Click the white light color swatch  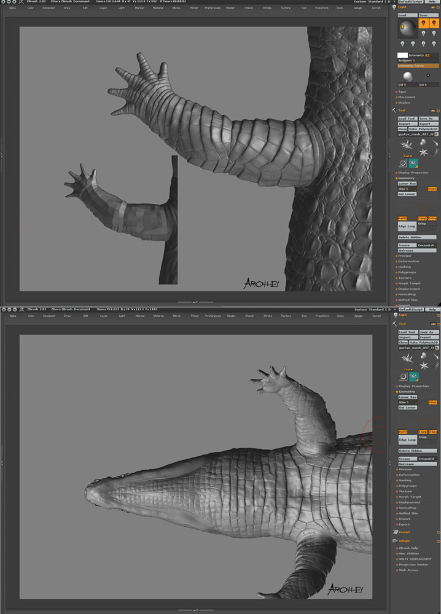[403, 55]
